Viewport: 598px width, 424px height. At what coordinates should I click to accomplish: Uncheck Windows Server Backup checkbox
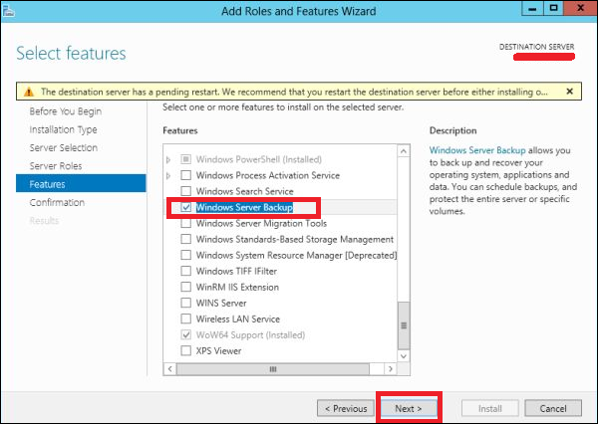(x=185, y=207)
